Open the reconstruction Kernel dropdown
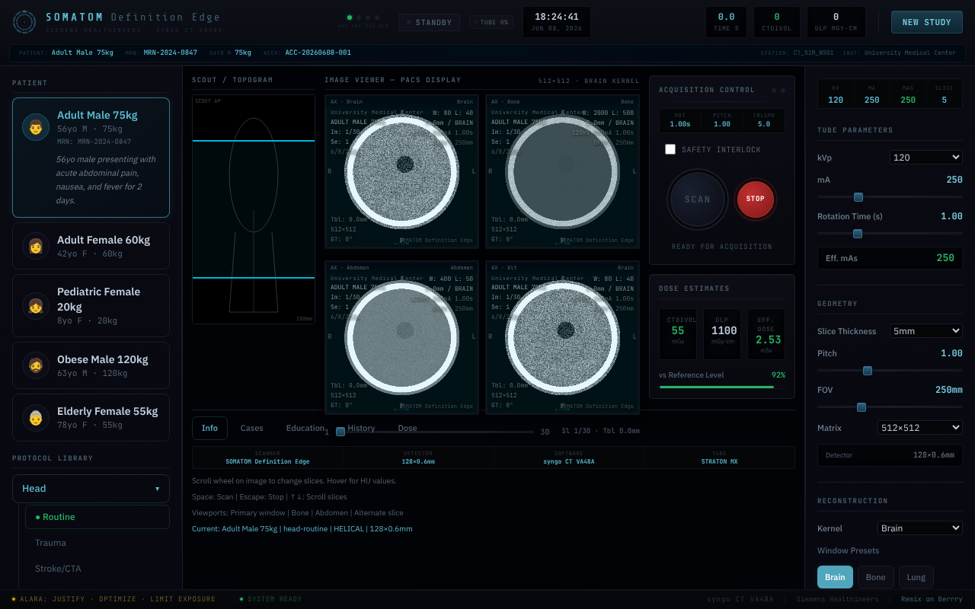The image size is (975, 609). pos(920,528)
